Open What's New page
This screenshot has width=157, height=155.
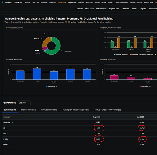(149, 2)
